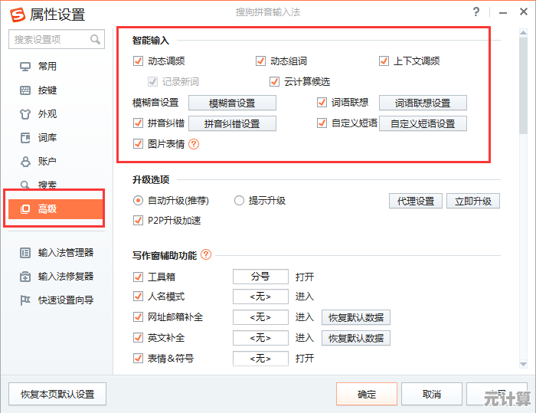Viewport: 536px width, 413px height.
Task: Uncheck the 动态调频 checkbox
Action: tap(139, 61)
